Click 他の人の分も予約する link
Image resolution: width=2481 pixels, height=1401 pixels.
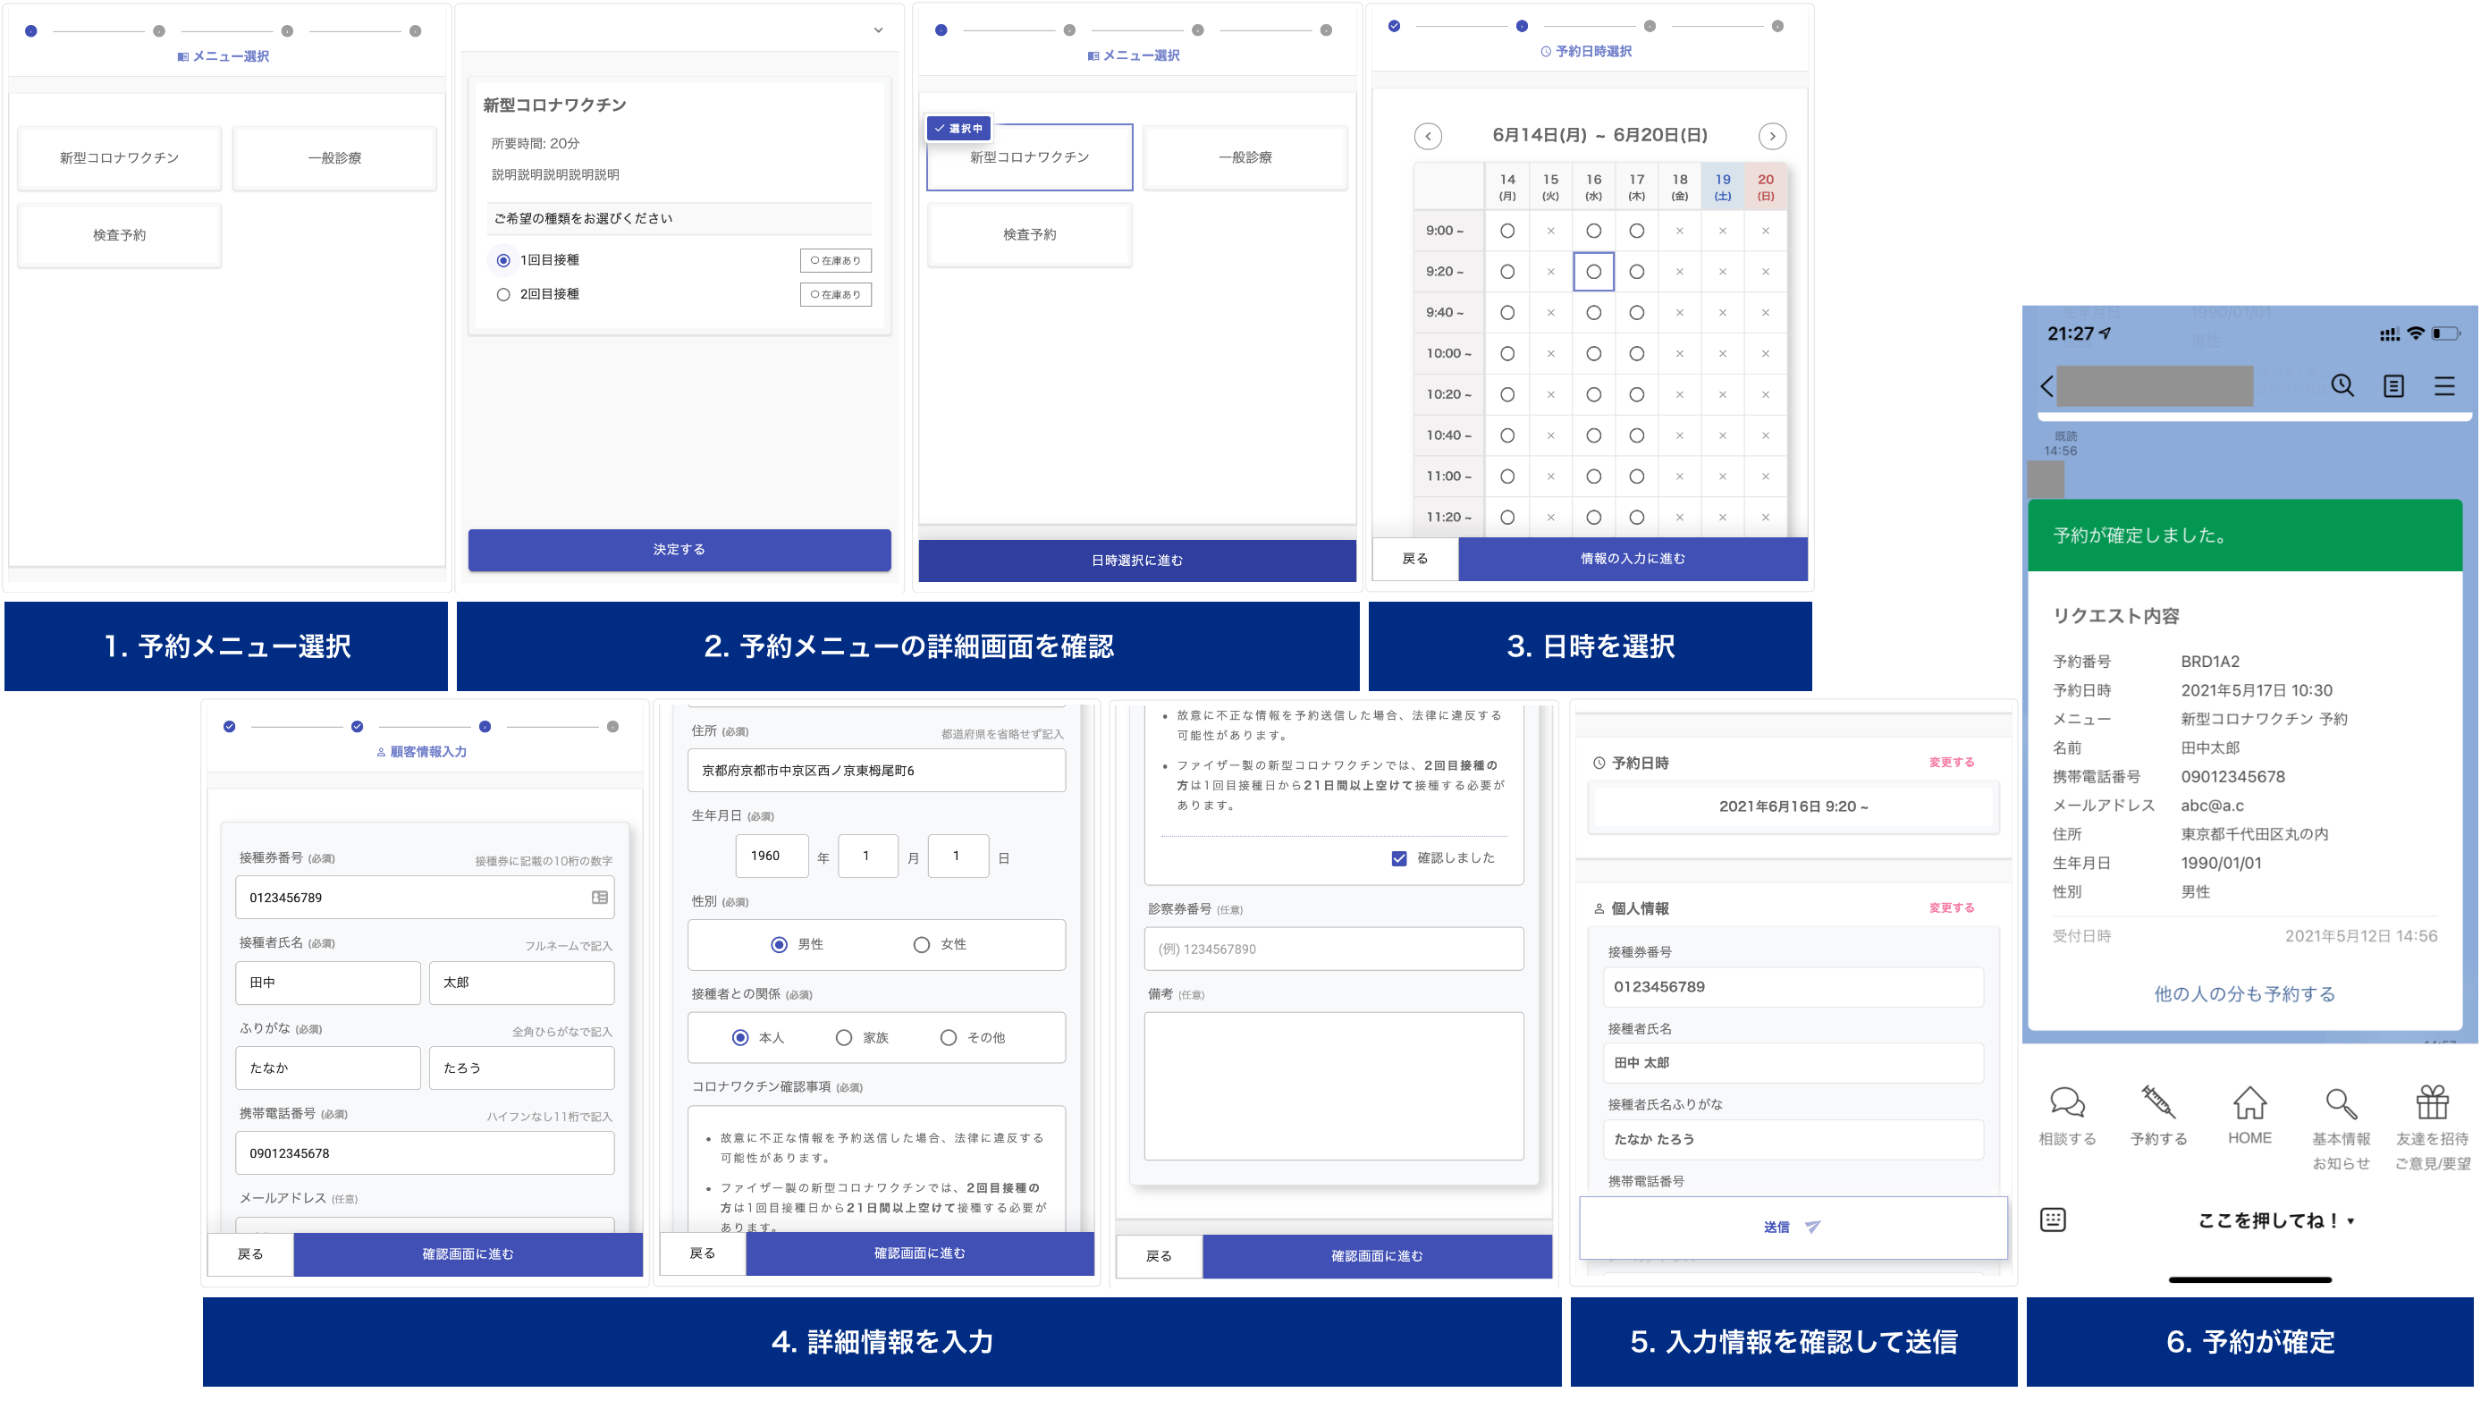[2244, 993]
